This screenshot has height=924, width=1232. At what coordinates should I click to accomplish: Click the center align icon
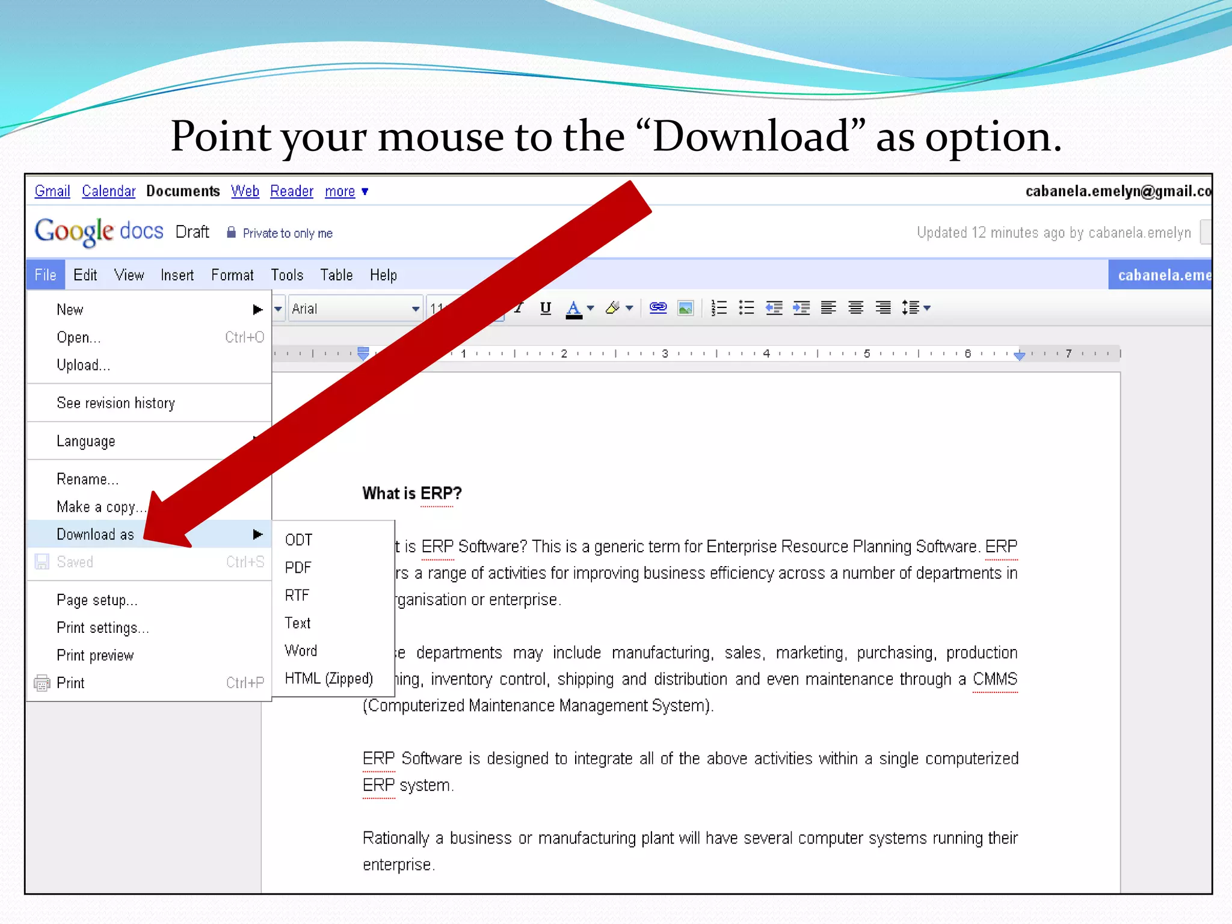tap(856, 308)
